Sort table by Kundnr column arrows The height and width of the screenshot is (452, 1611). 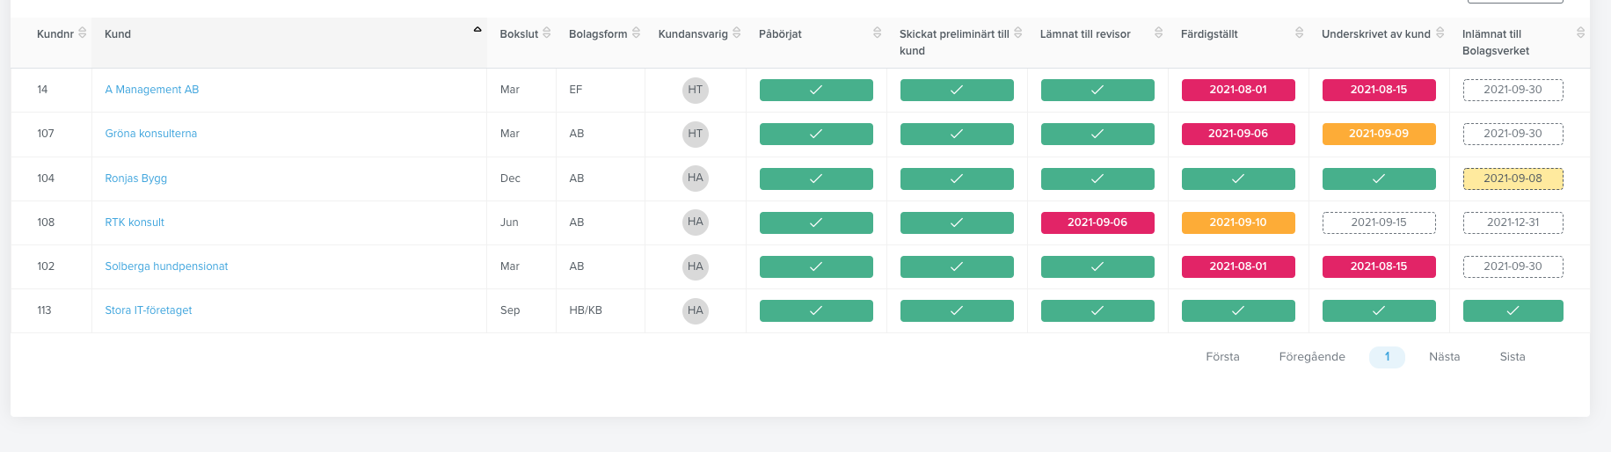tap(83, 33)
